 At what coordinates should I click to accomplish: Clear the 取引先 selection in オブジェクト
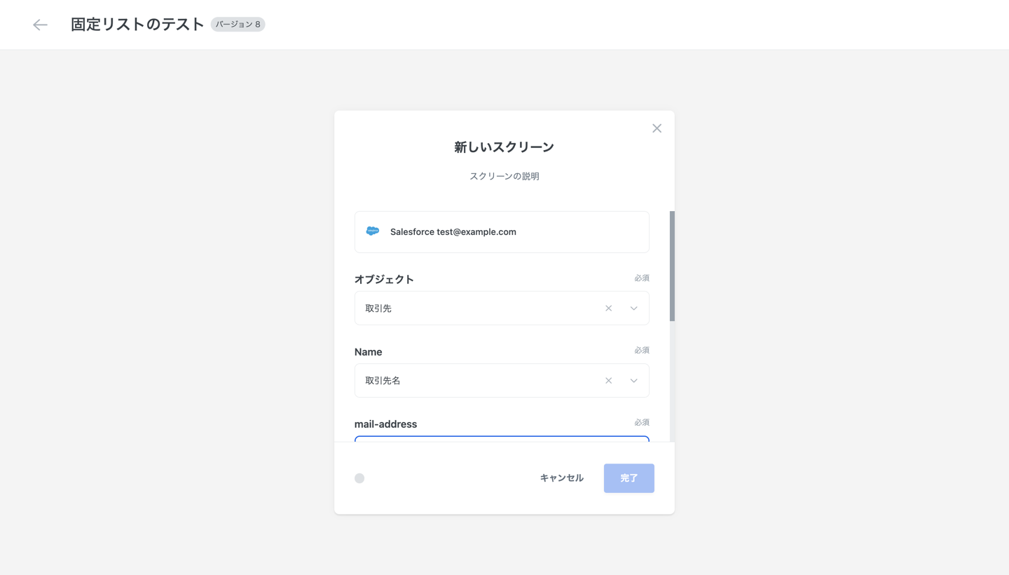click(608, 309)
